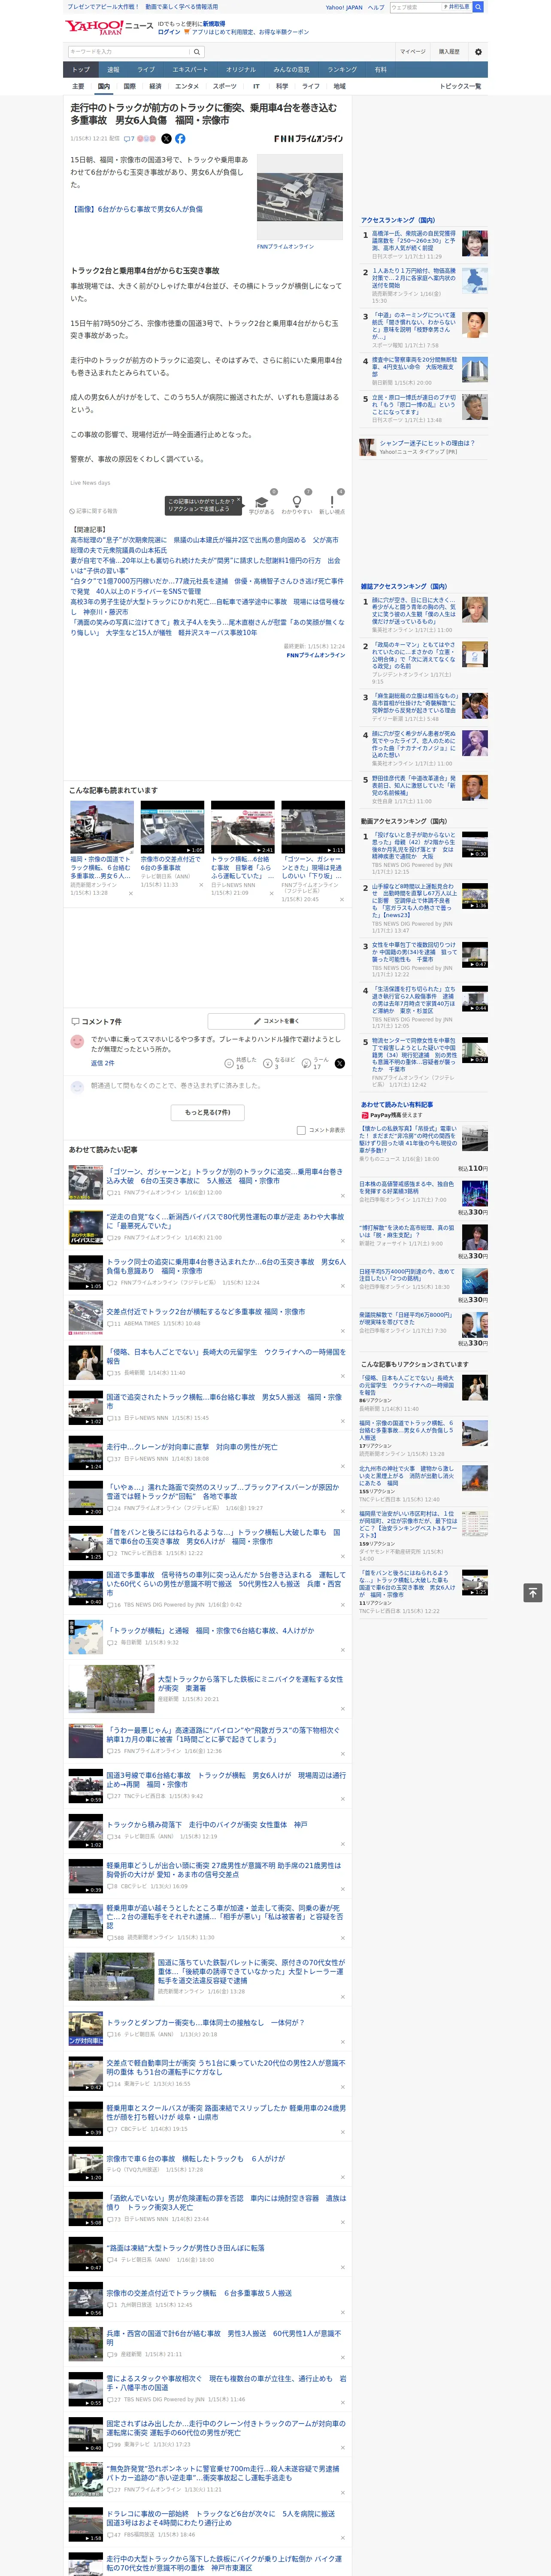Screen dimensions: 551x2576
Task: Open the エンタメ category
Action: point(187,86)
